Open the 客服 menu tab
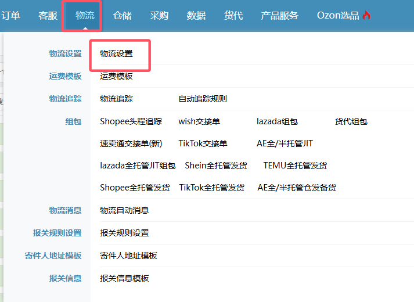The width and height of the screenshot is (414, 302). pos(48,15)
